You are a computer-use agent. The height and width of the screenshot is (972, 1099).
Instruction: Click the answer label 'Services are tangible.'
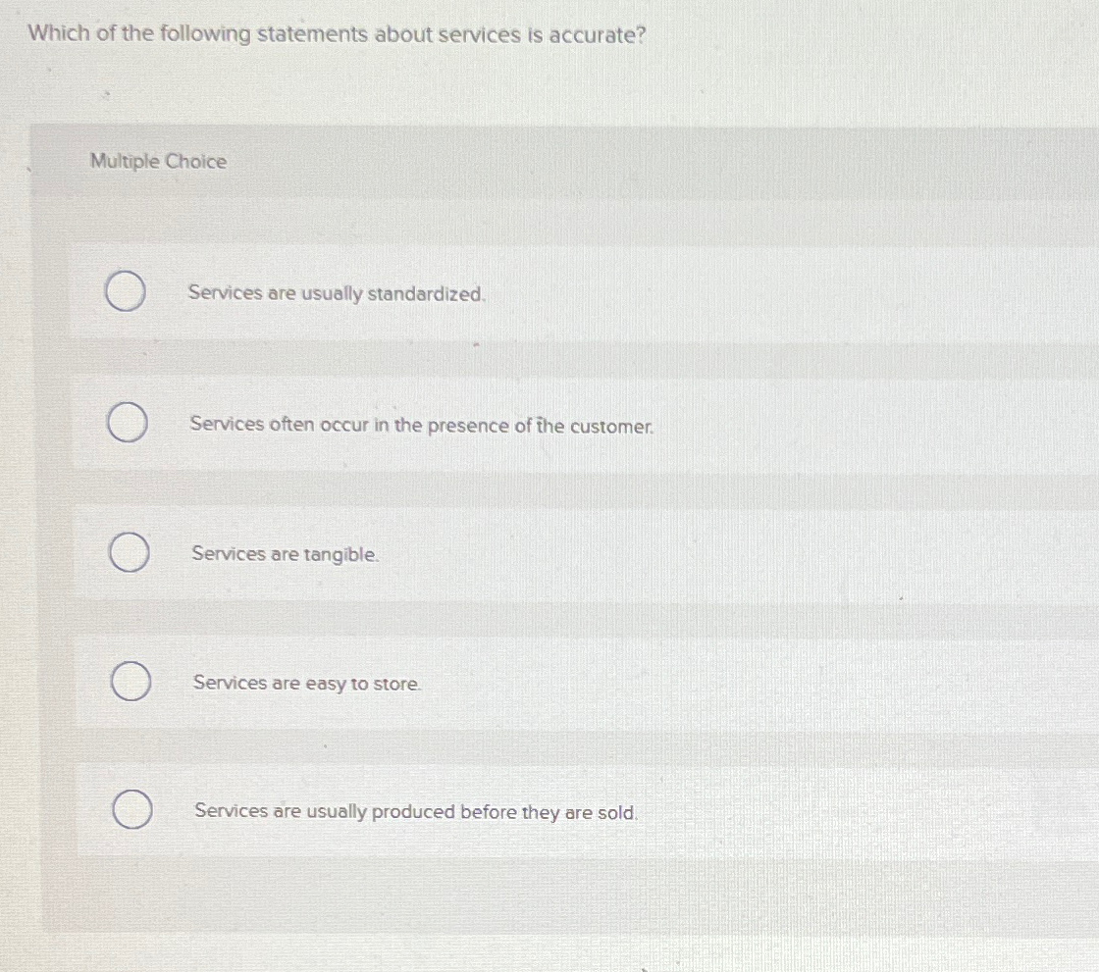285,554
